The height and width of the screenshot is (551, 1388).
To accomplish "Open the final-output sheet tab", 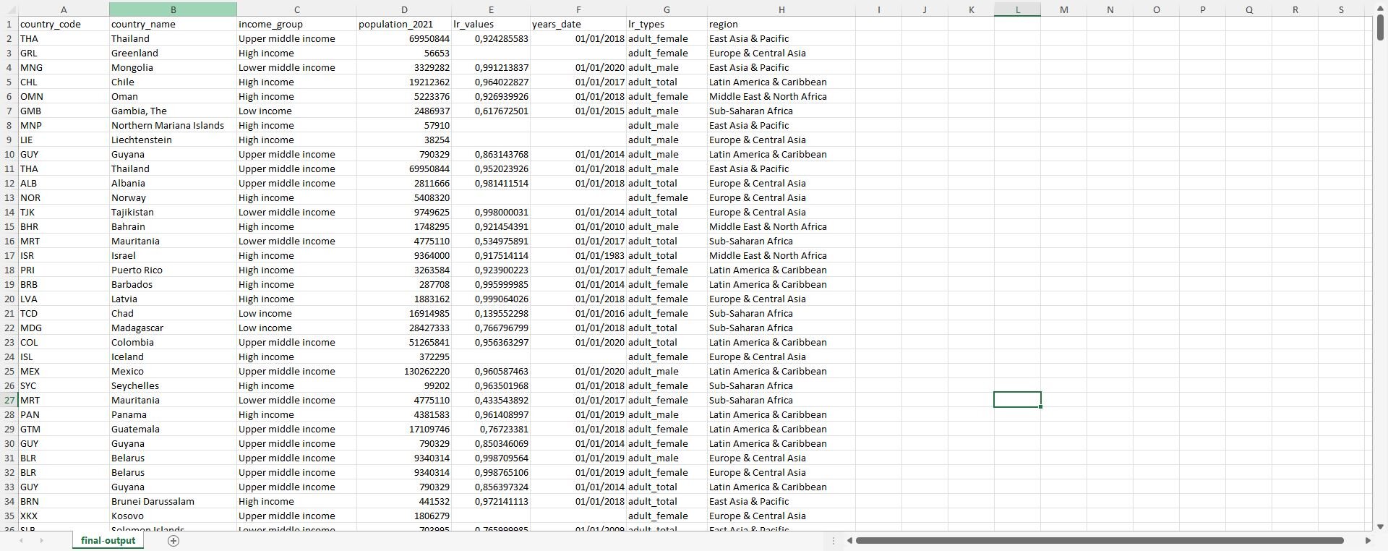I will pyautogui.click(x=108, y=541).
